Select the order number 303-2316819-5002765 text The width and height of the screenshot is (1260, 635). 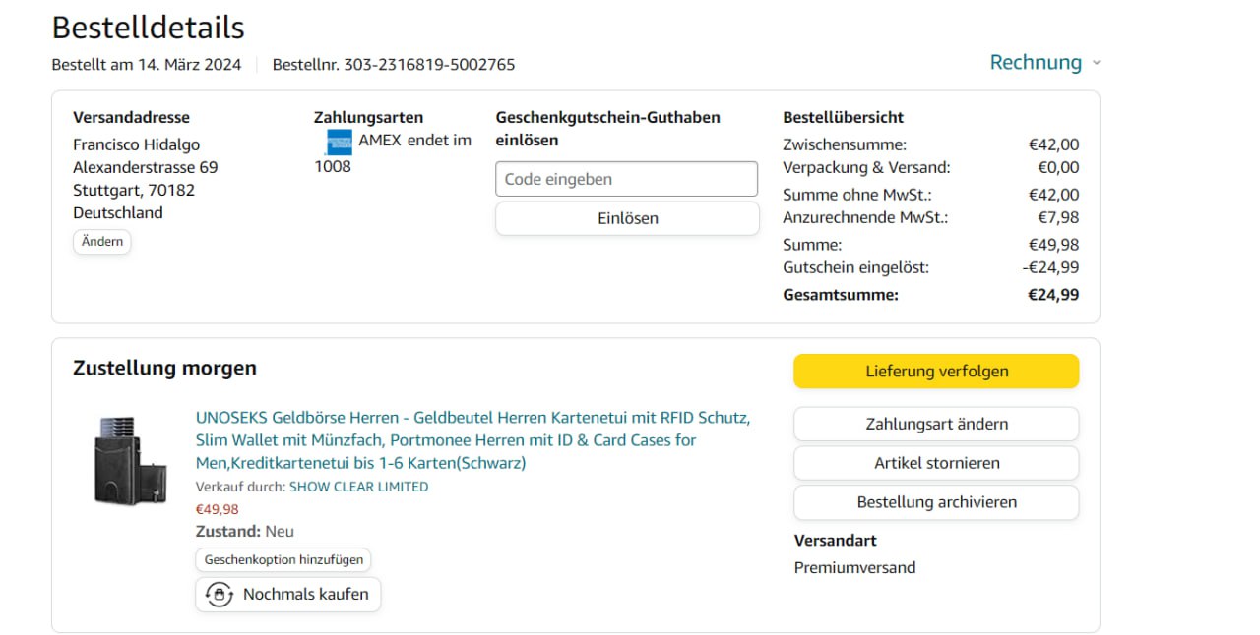429,65
